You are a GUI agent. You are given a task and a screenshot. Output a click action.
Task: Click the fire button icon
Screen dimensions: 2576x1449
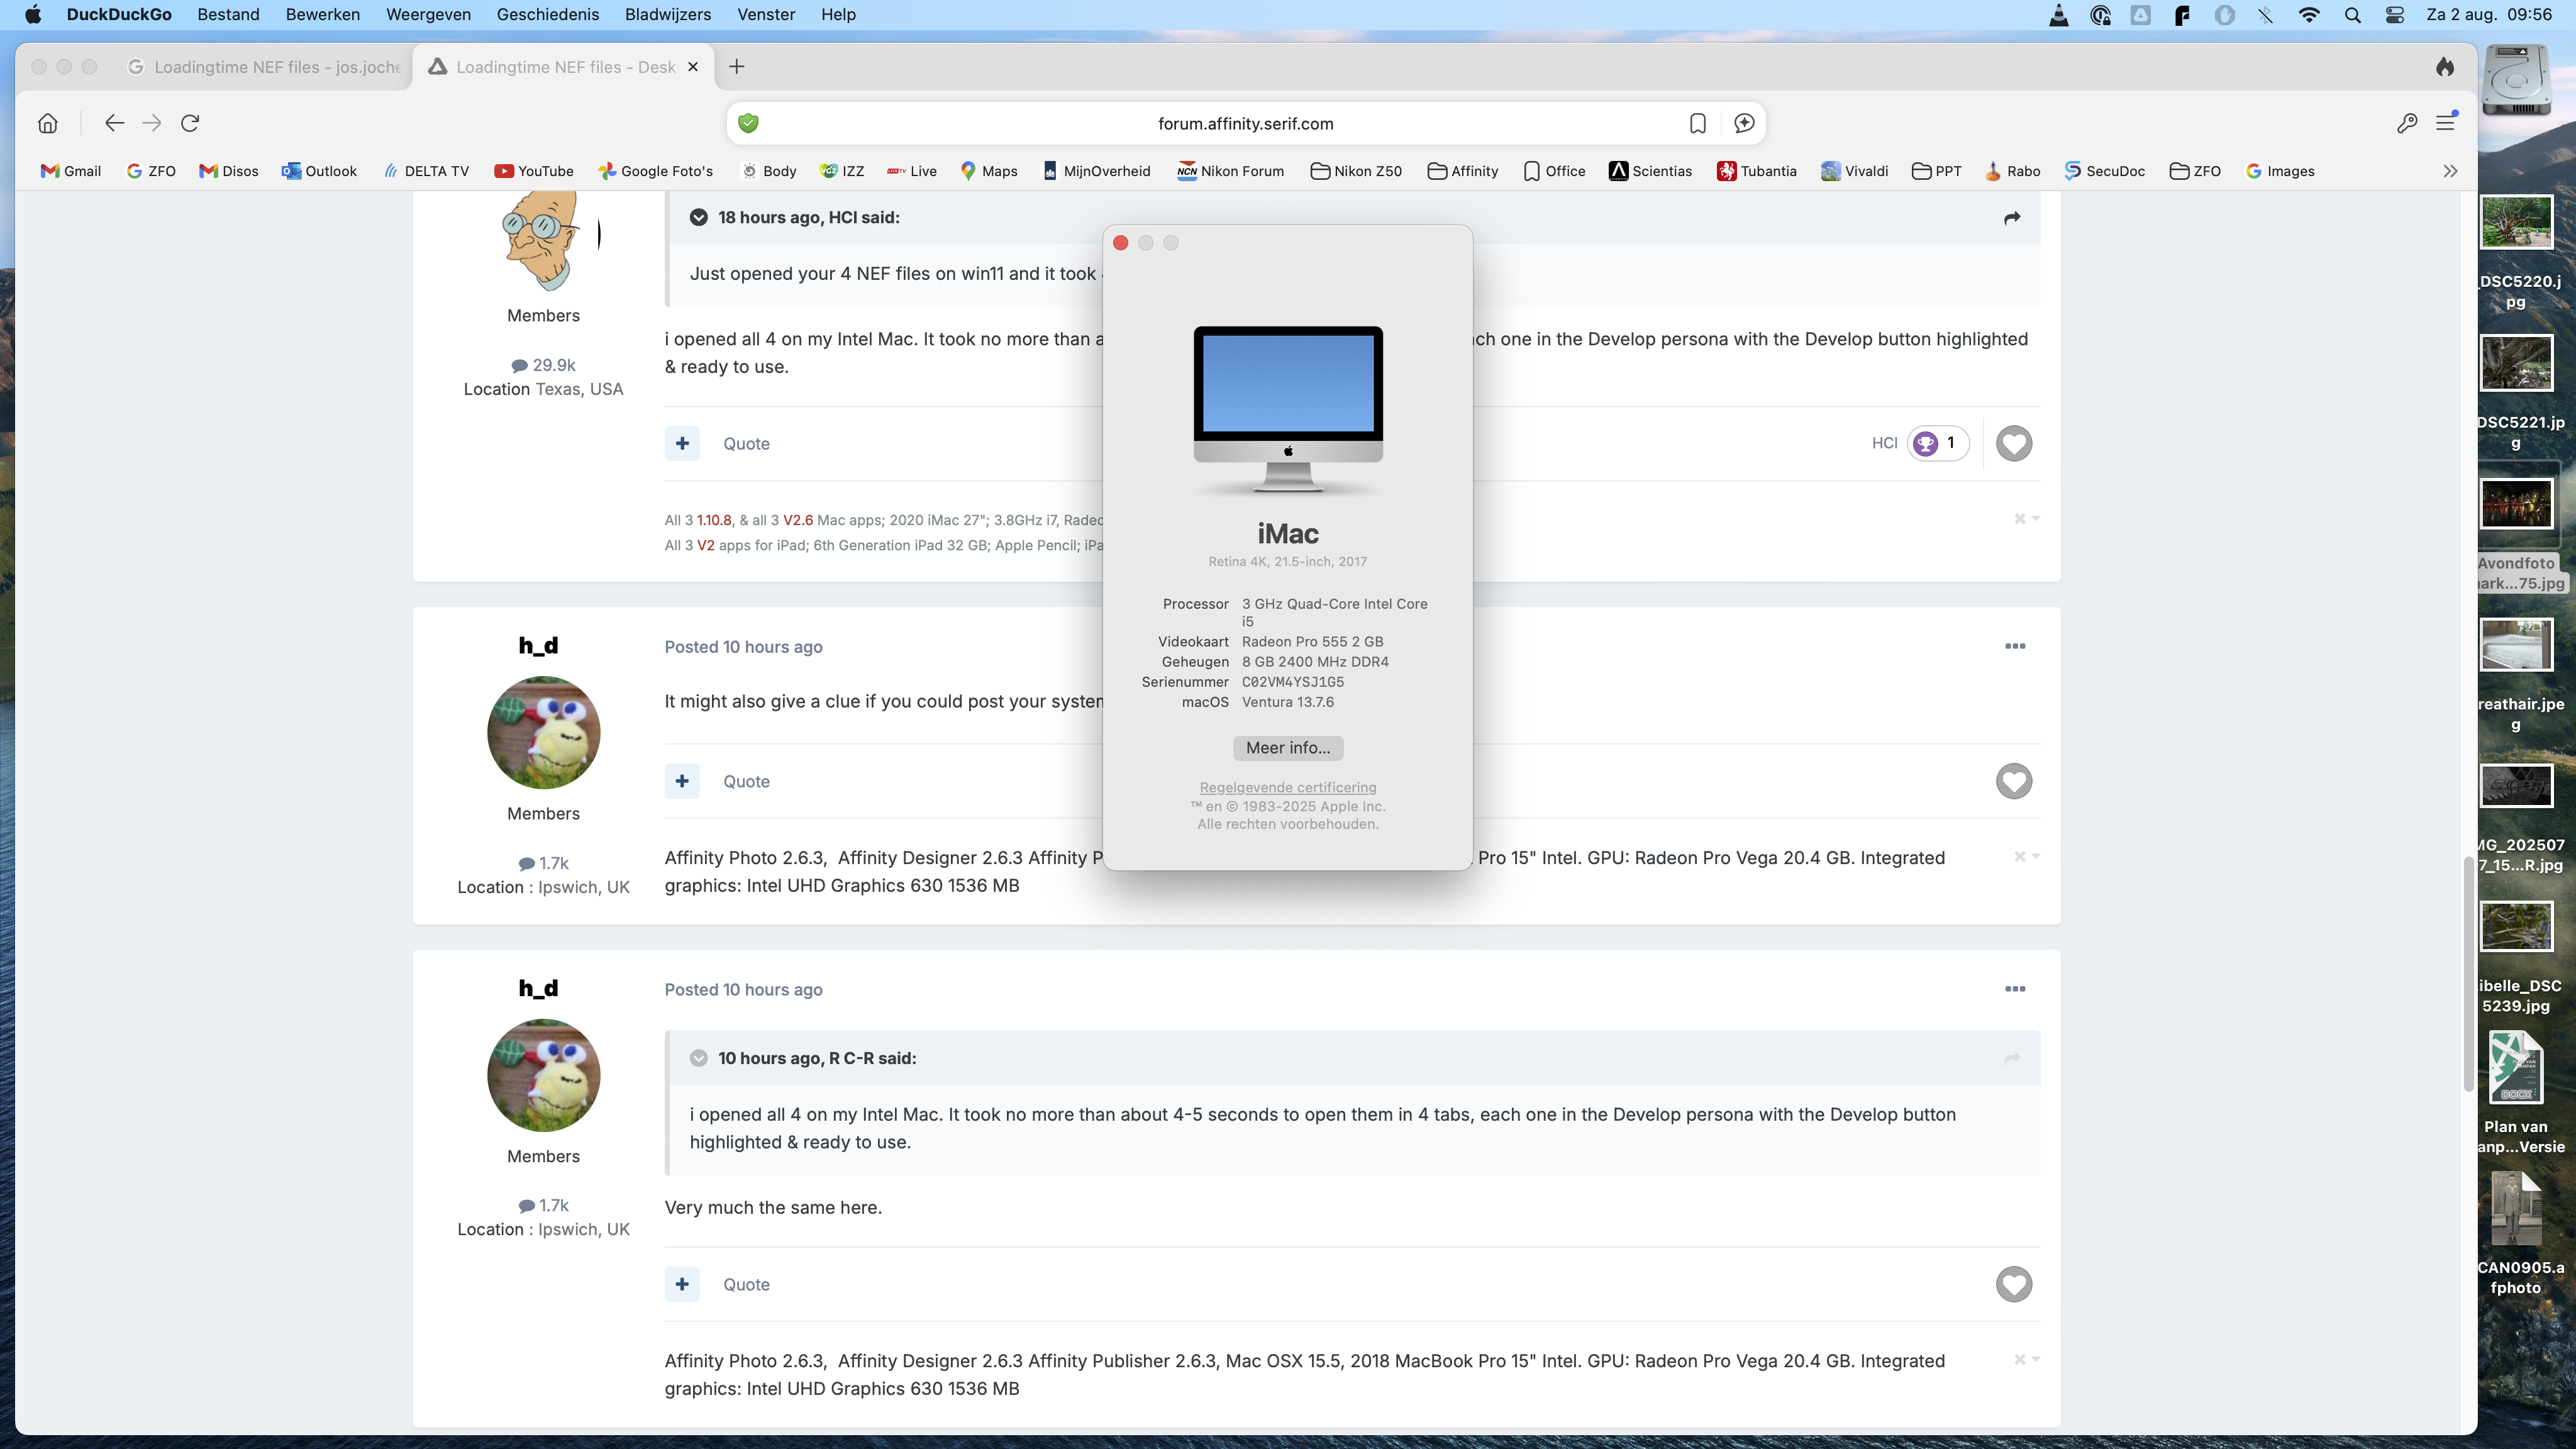2445,67
